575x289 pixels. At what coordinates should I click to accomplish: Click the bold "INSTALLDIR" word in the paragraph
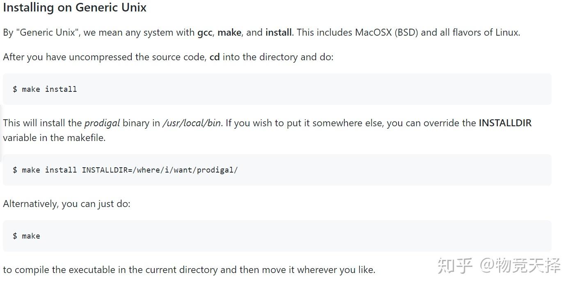(x=505, y=123)
